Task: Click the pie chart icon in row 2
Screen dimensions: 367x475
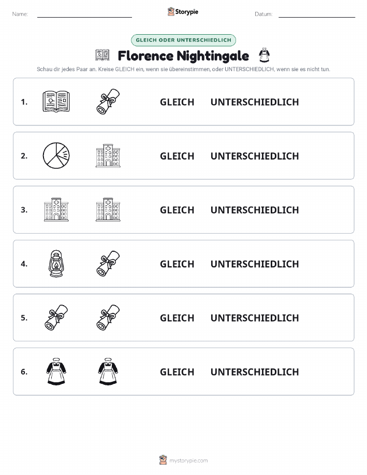Action: pos(56,155)
